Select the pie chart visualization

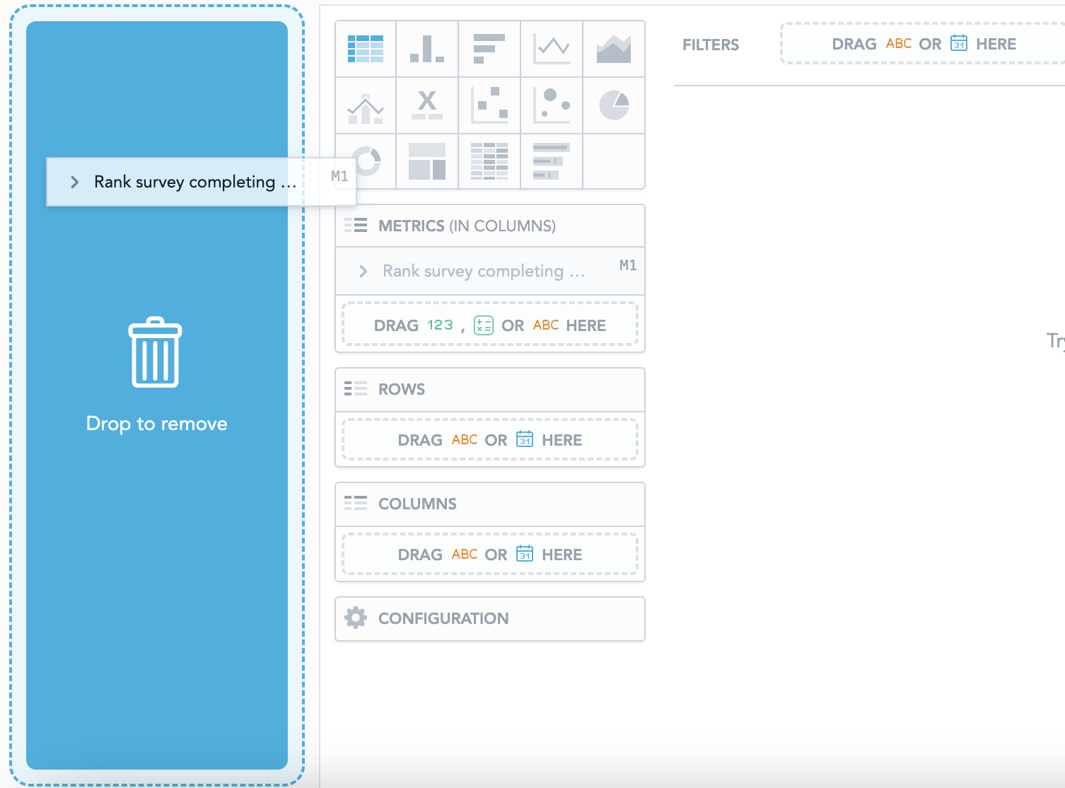coord(614,106)
